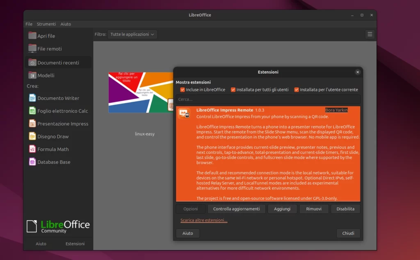Click the Disabilita button
Screen dimensions: 420x260
(x=345, y=209)
